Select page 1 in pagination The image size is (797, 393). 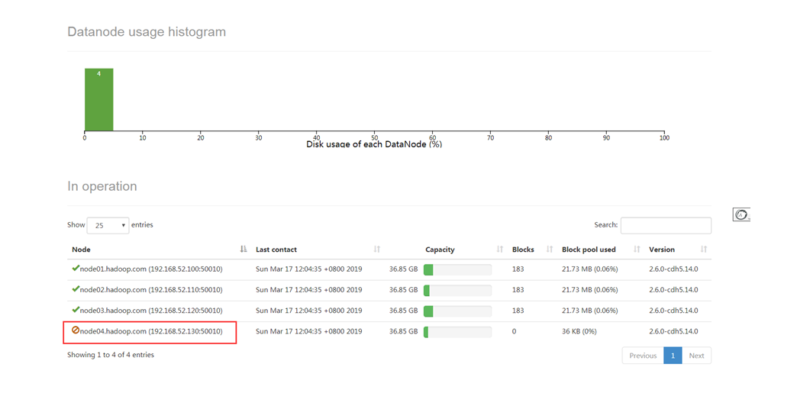coord(673,356)
